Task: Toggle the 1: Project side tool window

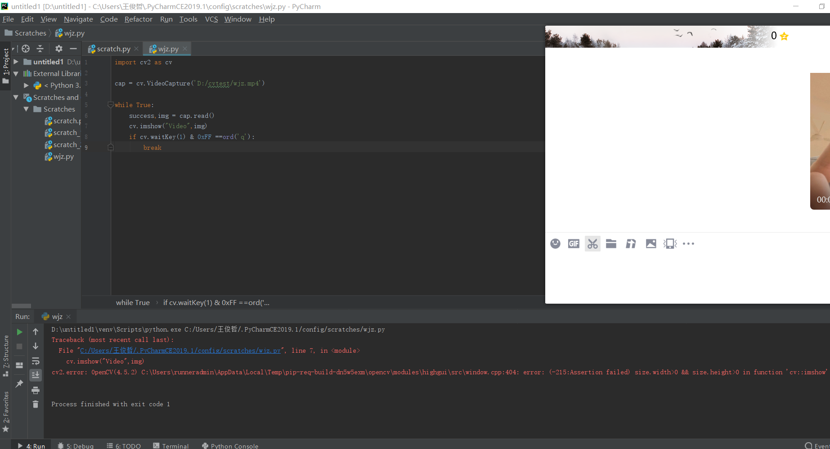Action: click(5, 66)
